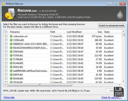Image resolution: width=128 pixels, height=101 pixels.
Task: Click the 266 KB size cell
Action: [98, 40]
